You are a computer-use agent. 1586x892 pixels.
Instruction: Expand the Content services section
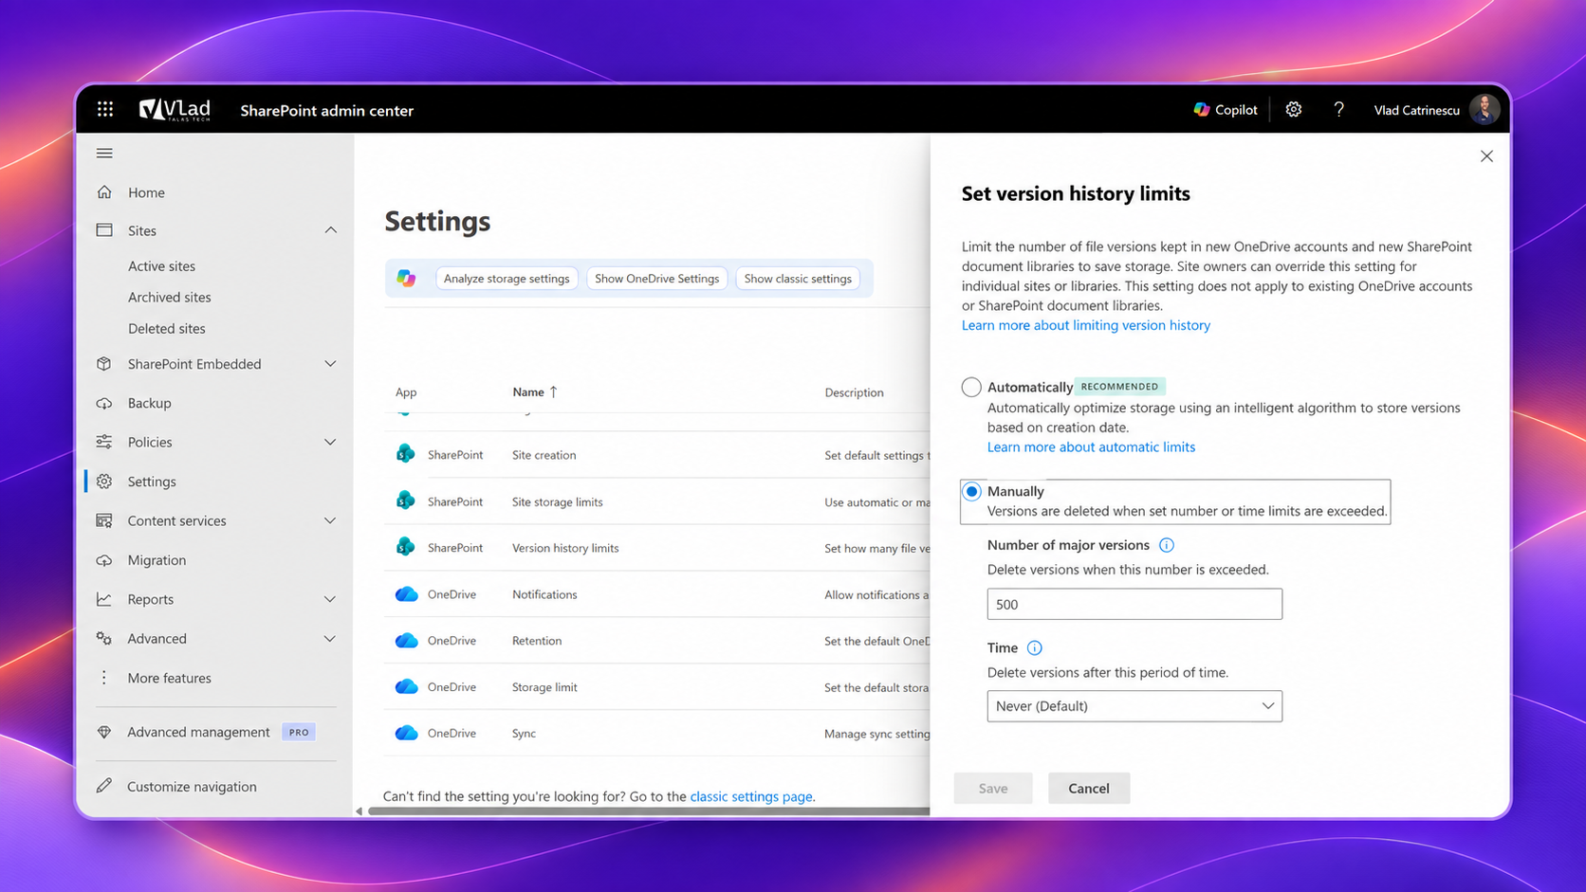pyautogui.click(x=330, y=520)
